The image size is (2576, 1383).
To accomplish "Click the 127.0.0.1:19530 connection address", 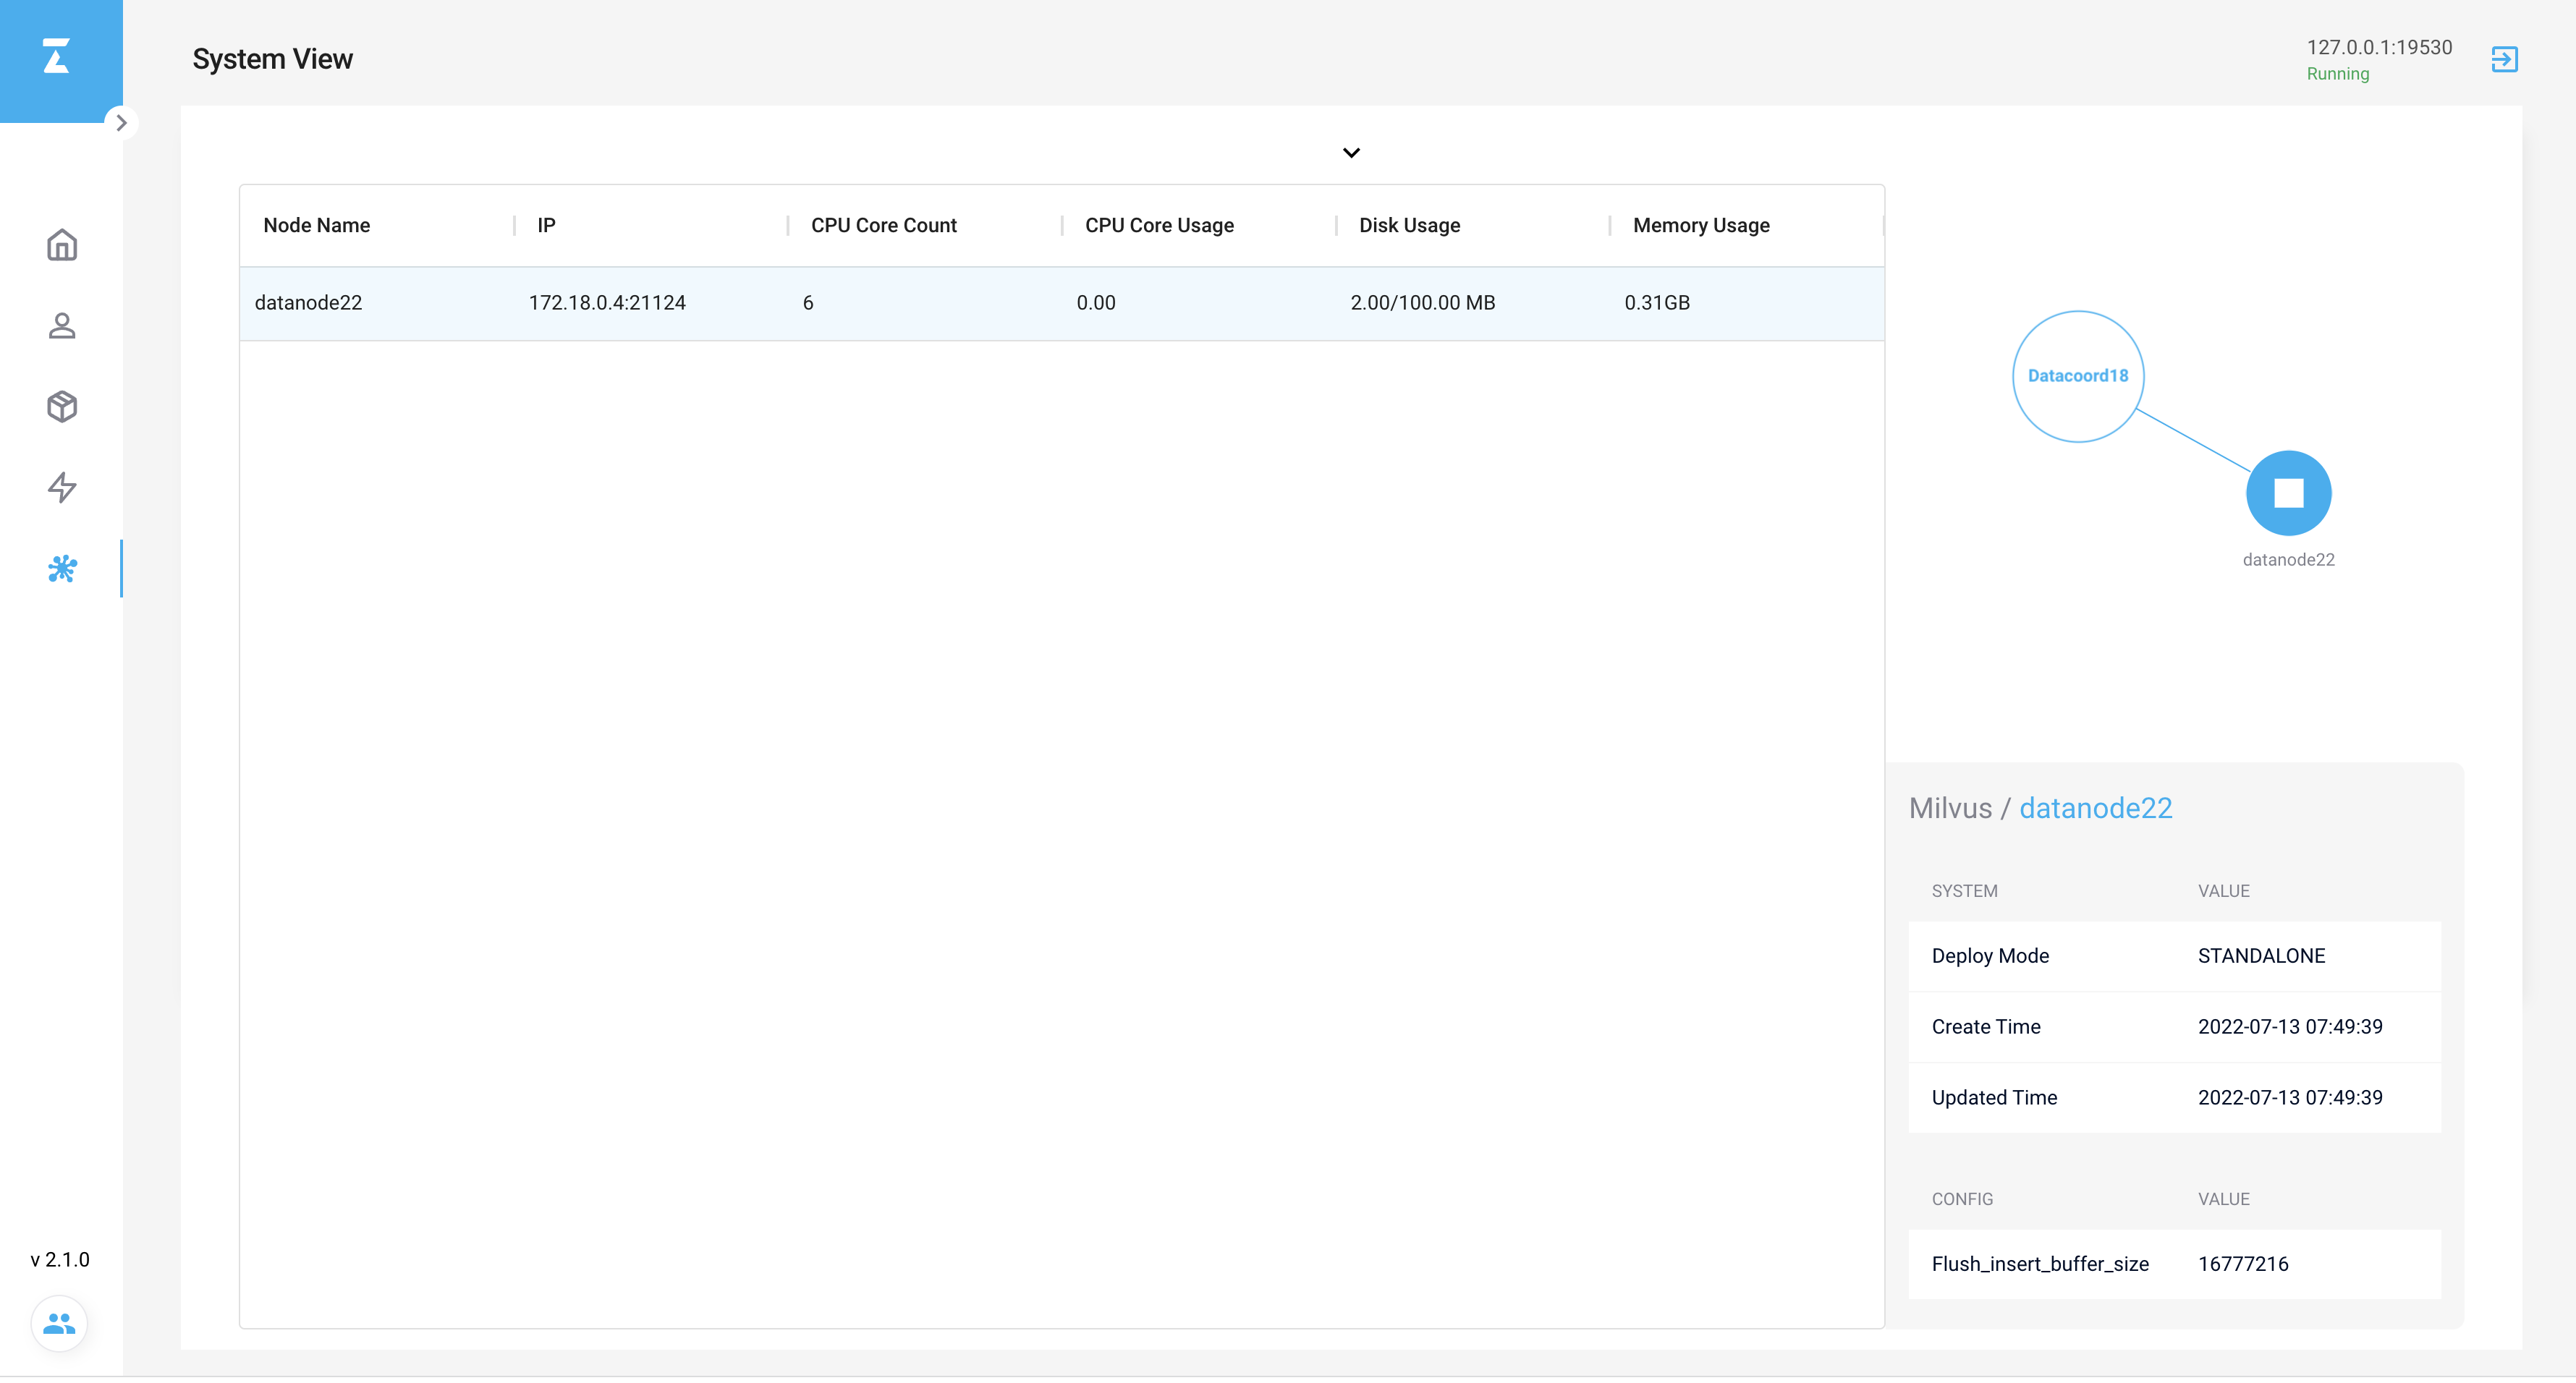I will pos(2378,47).
